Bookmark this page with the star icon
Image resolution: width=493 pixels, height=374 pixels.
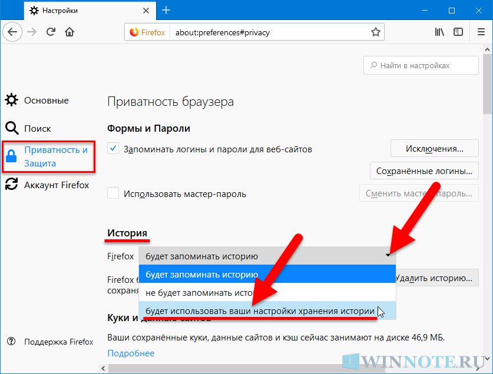click(x=375, y=32)
